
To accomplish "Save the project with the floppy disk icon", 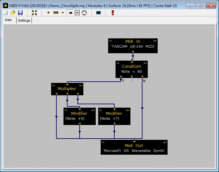I will pos(20,13).
